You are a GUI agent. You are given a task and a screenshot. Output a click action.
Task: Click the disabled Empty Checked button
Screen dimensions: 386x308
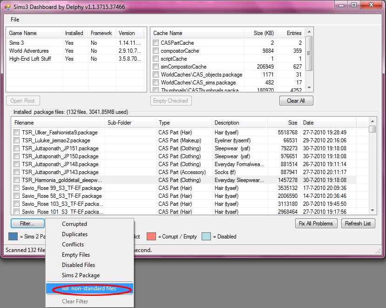coord(171,101)
